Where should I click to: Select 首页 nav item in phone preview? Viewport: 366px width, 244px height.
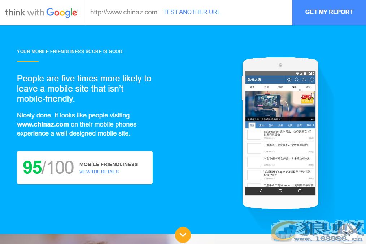pyautogui.click(x=252, y=87)
